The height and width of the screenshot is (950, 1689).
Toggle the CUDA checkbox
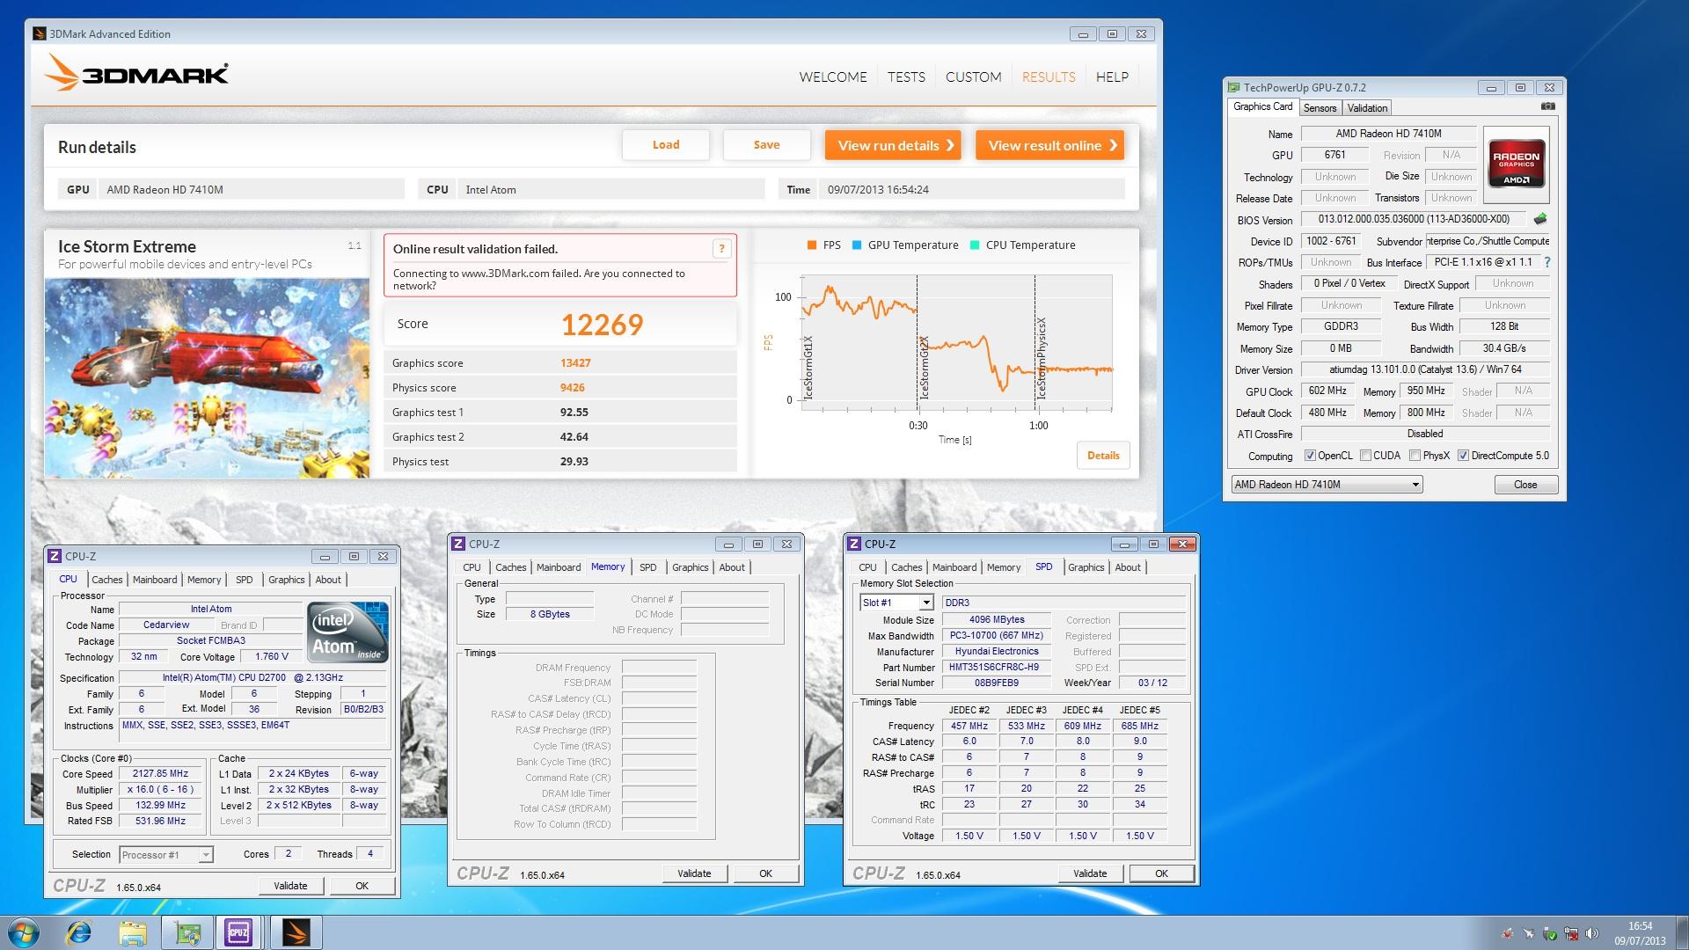tap(1365, 456)
